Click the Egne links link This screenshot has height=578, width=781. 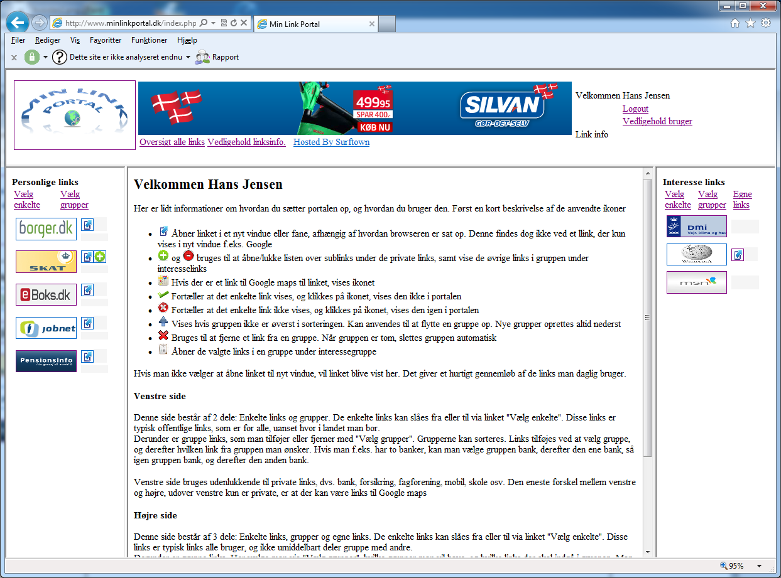click(742, 200)
